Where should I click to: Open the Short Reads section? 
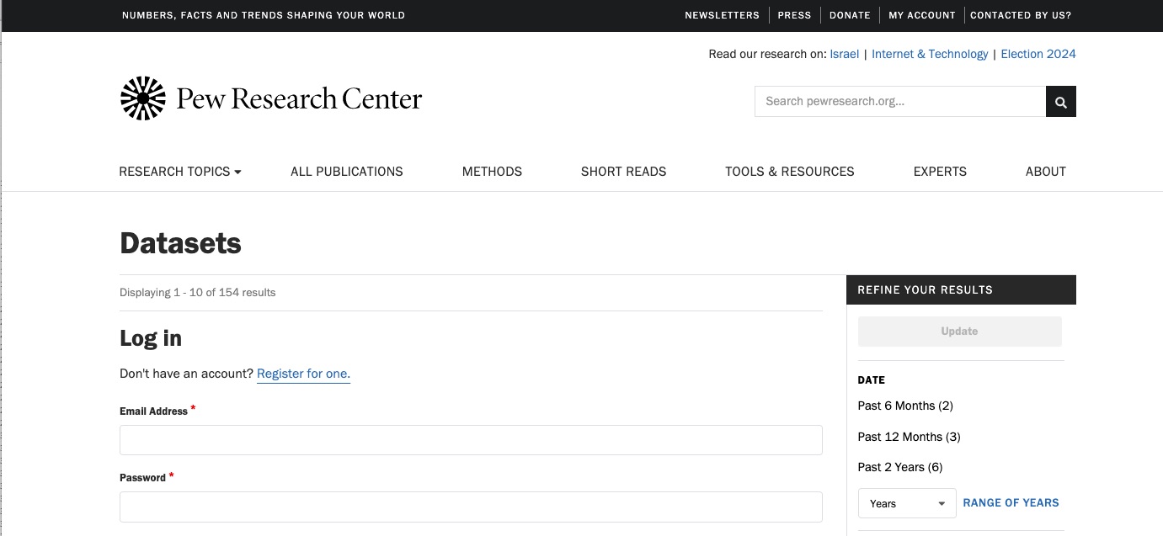pyautogui.click(x=623, y=172)
